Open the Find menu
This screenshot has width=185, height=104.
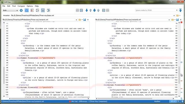(x=14, y=6)
